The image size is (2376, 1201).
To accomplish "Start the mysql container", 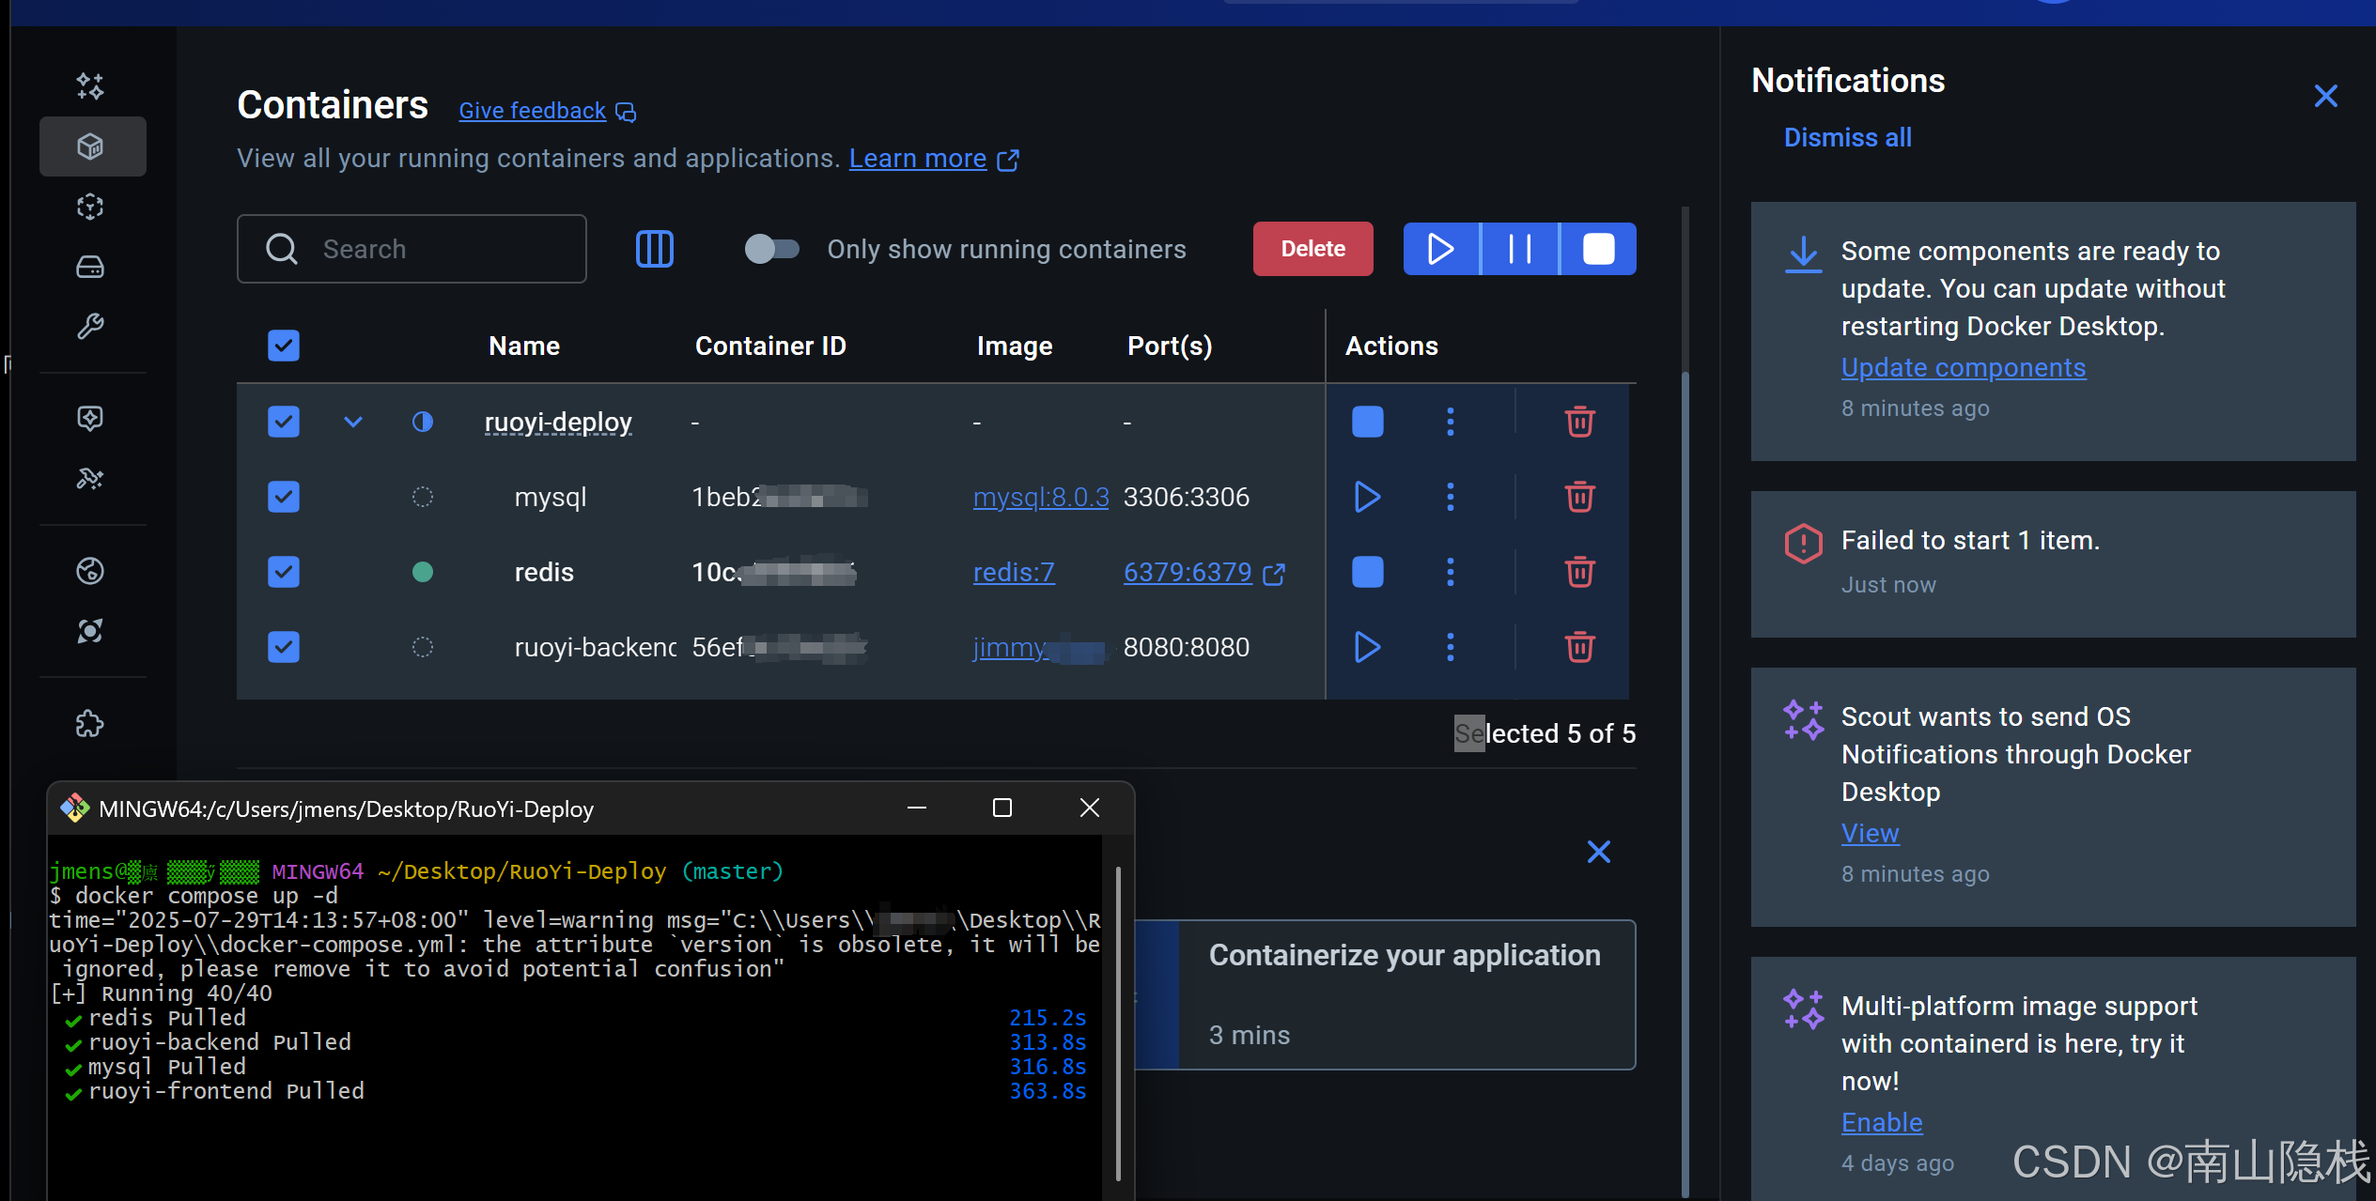I will [1368, 497].
